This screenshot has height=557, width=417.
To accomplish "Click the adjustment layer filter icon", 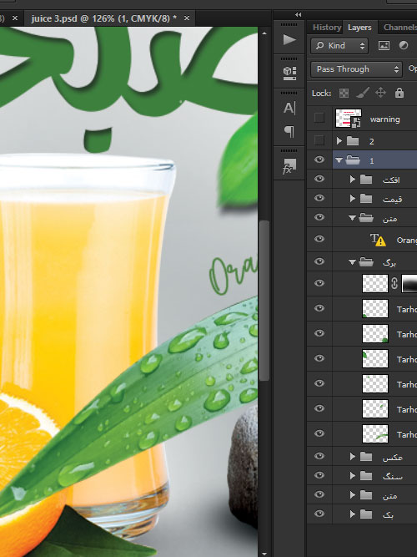I will 404,45.
